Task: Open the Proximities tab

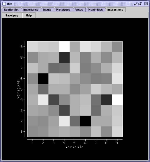Action: click(95, 10)
